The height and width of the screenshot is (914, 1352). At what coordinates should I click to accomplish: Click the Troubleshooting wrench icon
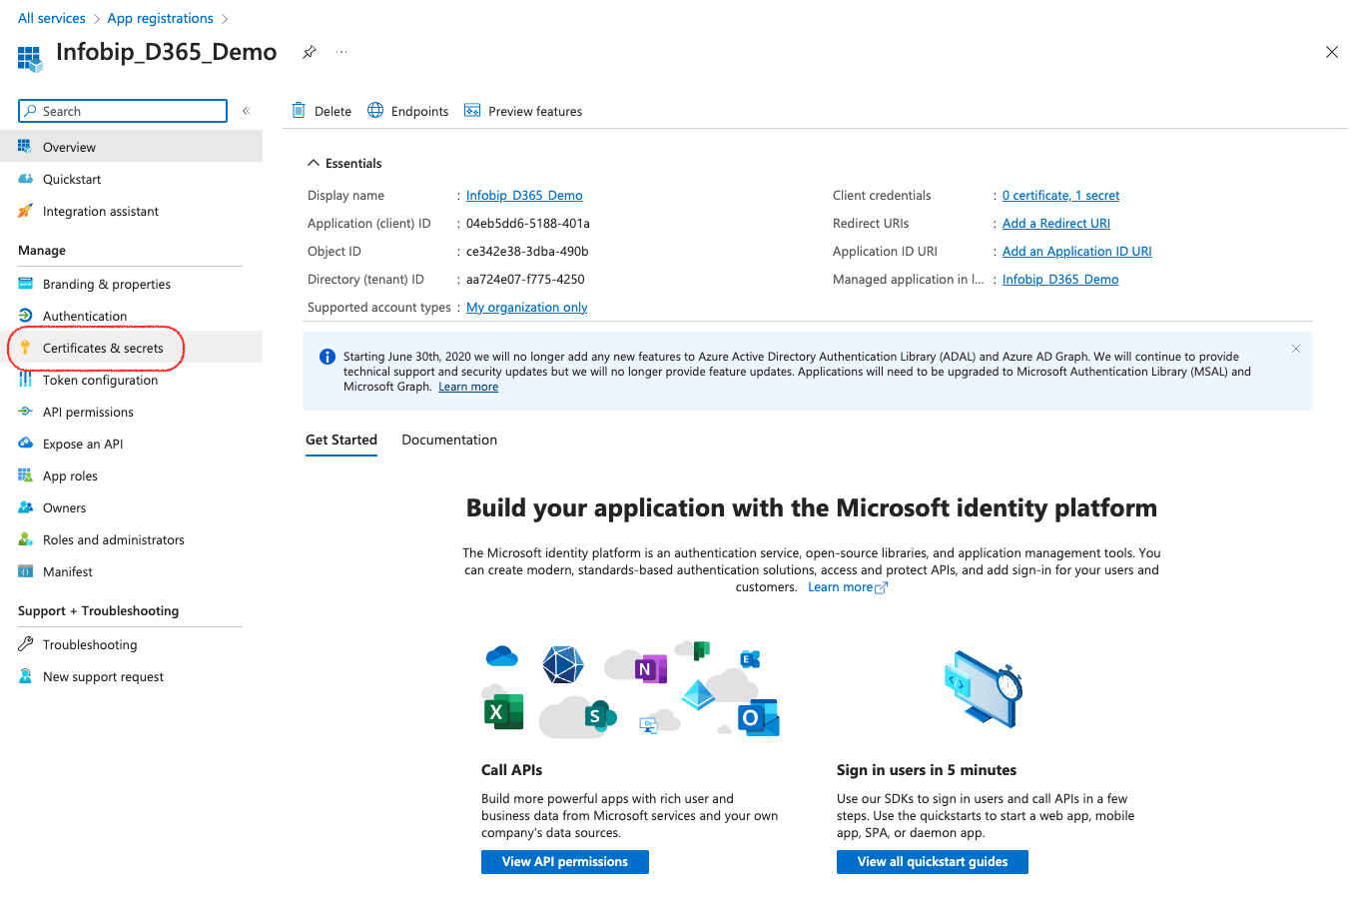[x=25, y=644]
